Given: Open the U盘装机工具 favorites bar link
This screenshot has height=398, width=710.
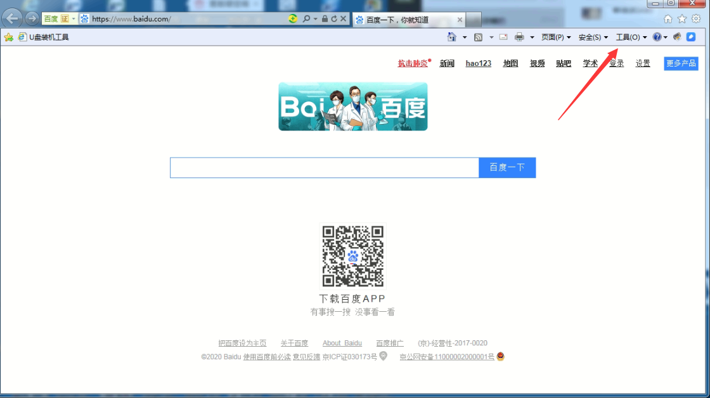Looking at the screenshot, I should (44, 37).
